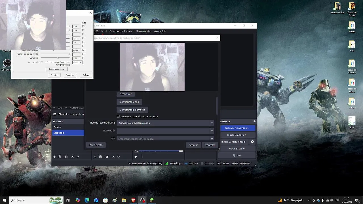Click 'Por defecto' in properties dialog
This screenshot has height=204, width=363.
[x=96, y=145]
